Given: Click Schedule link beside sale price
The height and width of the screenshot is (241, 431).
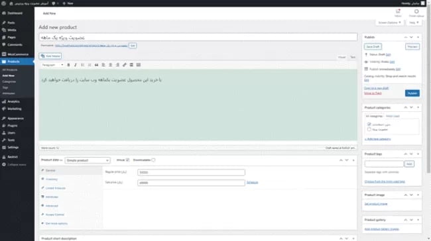Looking at the screenshot, I should [x=253, y=182].
